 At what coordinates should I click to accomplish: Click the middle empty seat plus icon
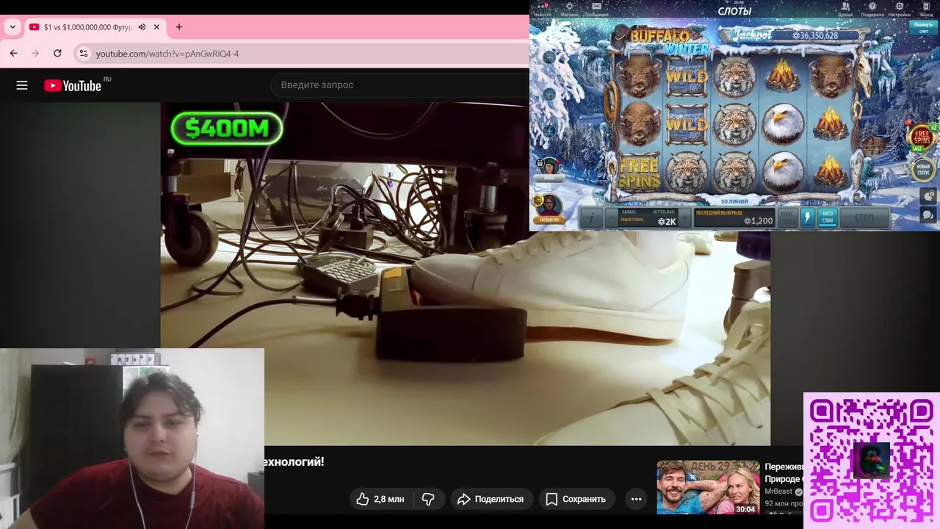549,94
